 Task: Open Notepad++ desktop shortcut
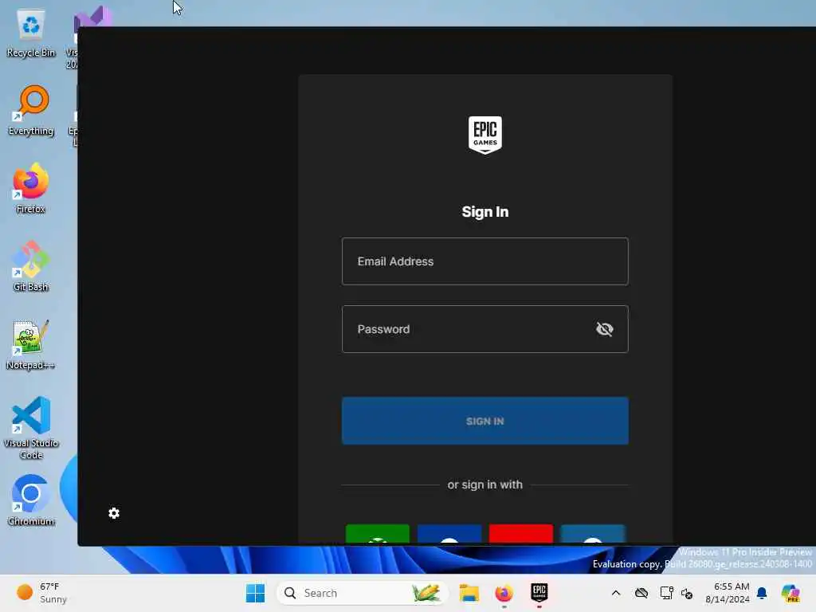(31, 344)
